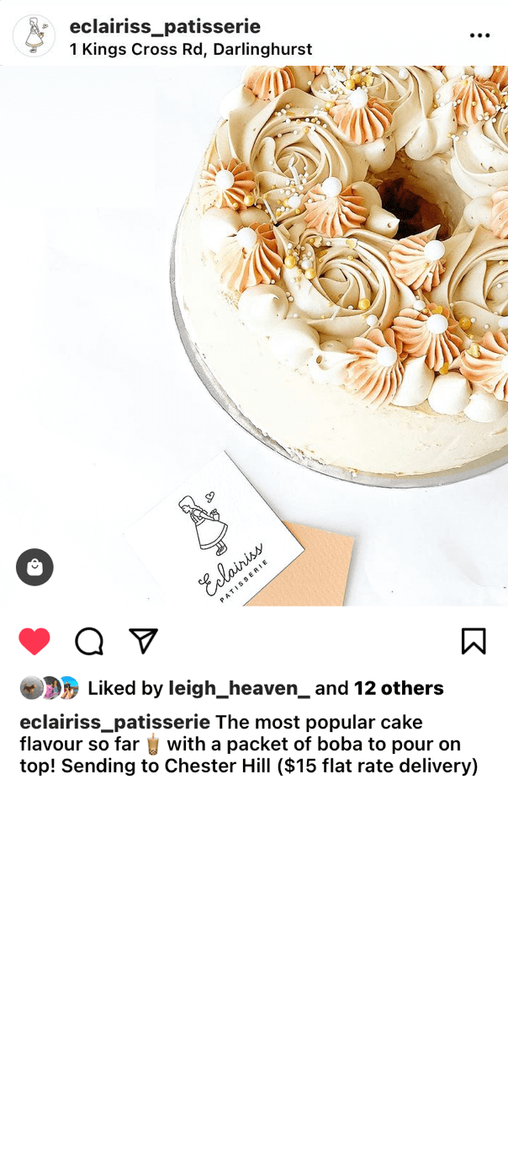Open location 1 Kings Cross Rd, Darlinghurst
Viewport: 508px width, 1159px height.
pos(191,50)
